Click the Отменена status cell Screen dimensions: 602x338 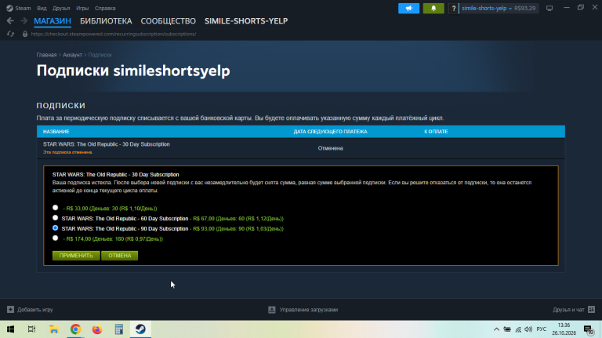(x=330, y=148)
